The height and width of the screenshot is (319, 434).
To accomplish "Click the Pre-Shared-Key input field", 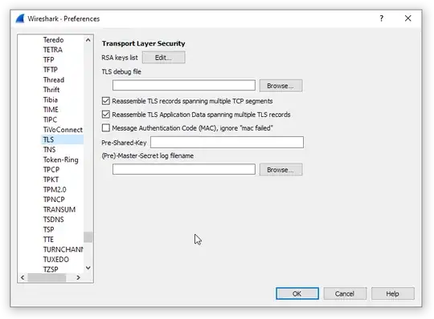I will coord(227,142).
